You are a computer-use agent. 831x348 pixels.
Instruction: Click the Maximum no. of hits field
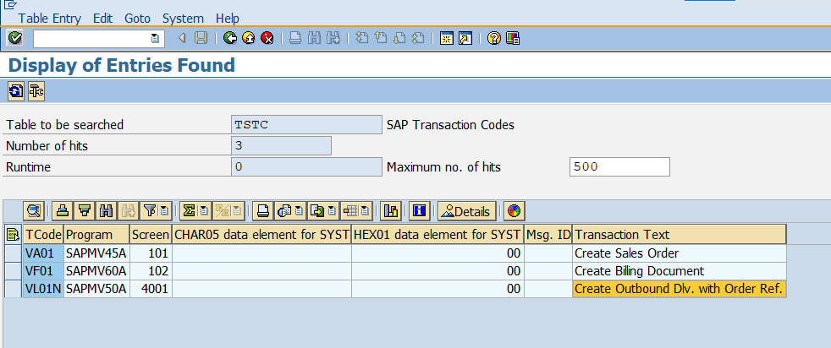[x=619, y=167]
